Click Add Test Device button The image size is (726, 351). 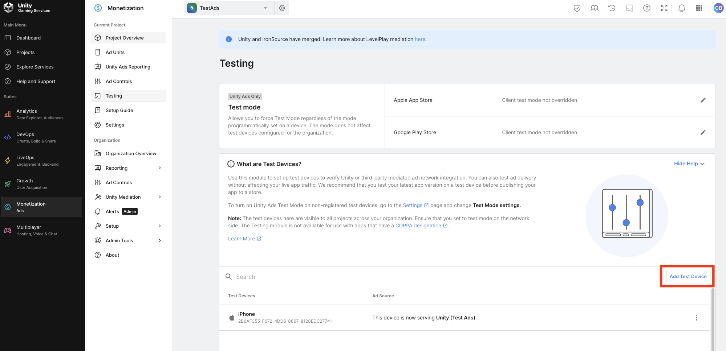688,276
